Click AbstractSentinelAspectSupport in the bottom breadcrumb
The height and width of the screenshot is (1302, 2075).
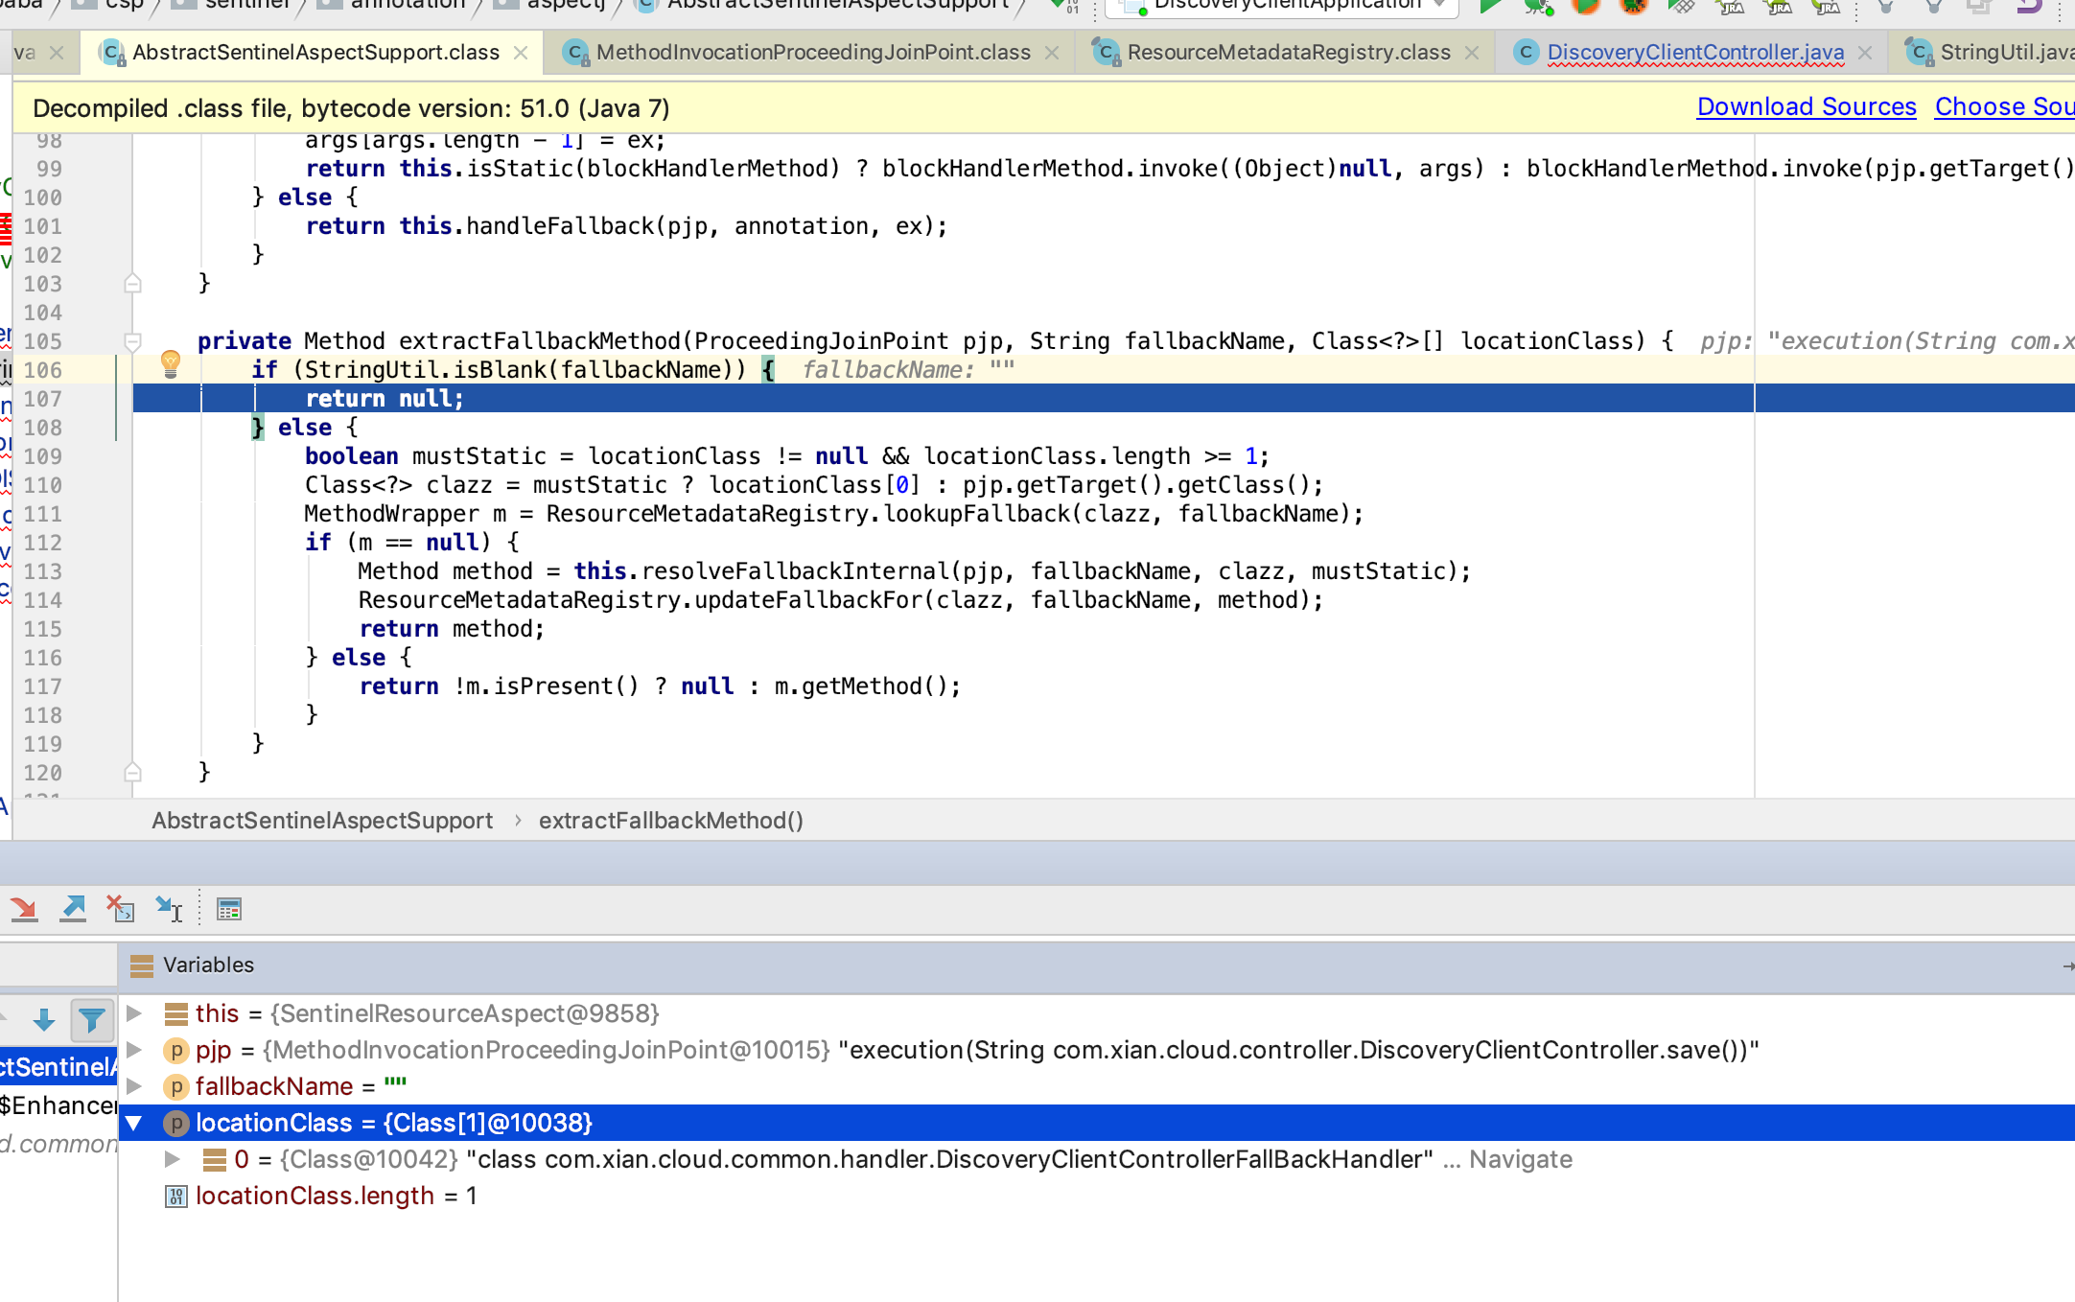[322, 821]
